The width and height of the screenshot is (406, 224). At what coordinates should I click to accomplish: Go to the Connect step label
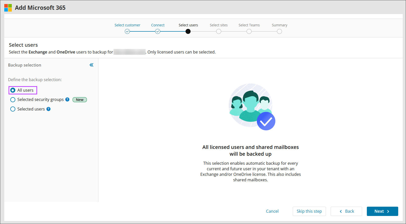pyautogui.click(x=158, y=25)
